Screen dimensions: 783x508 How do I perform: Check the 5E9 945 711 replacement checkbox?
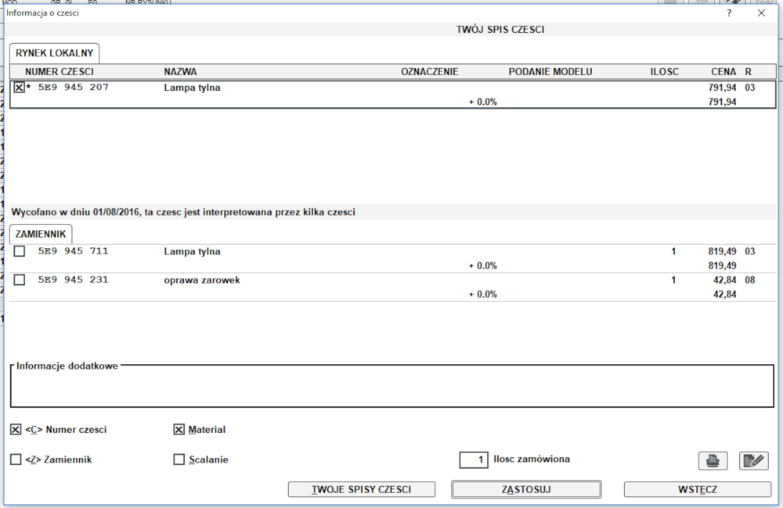(x=20, y=251)
